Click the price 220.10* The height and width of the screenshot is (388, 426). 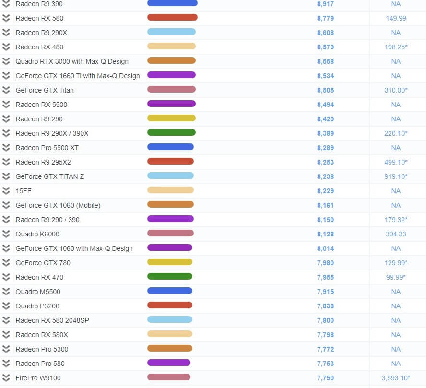click(x=396, y=133)
